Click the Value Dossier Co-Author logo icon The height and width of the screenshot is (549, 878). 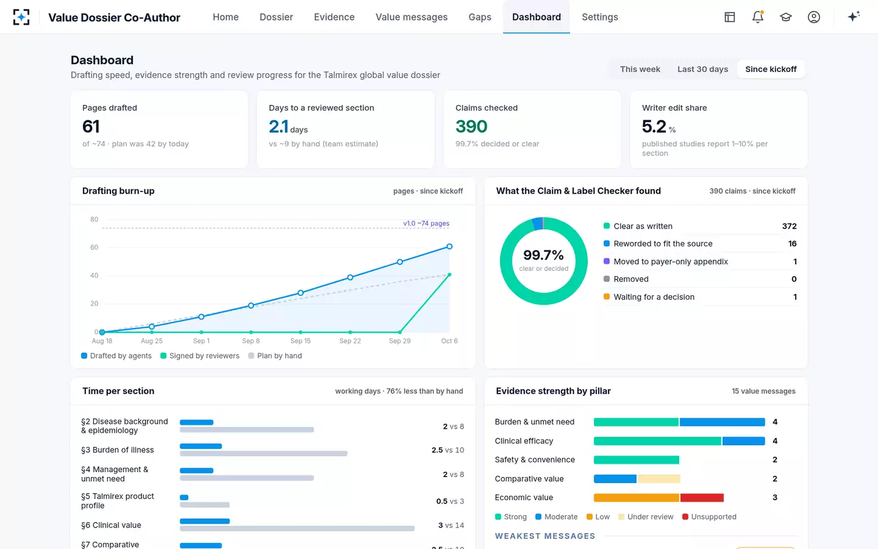pyautogui.click(x=21, y=17)
